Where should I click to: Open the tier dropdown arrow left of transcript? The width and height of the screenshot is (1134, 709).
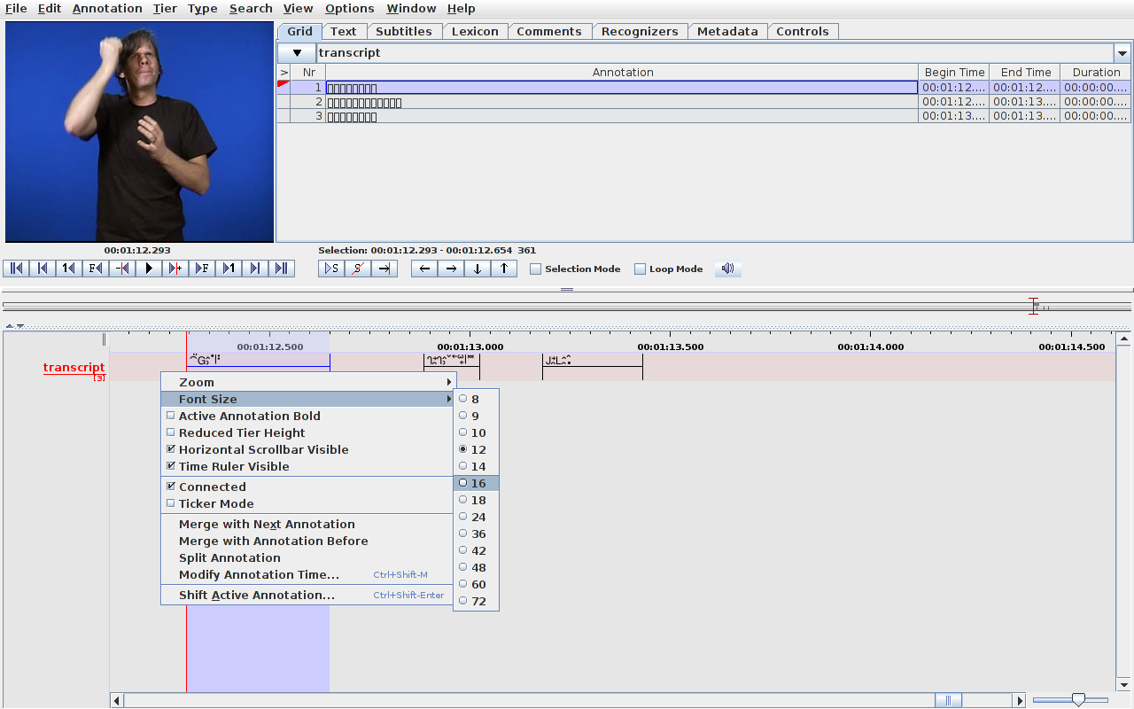pyautogui.click(x=297, y=53)
